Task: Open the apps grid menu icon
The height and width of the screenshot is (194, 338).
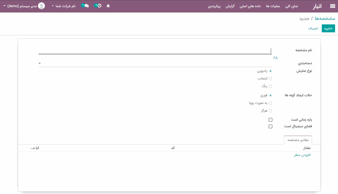Action: (332, 6)
